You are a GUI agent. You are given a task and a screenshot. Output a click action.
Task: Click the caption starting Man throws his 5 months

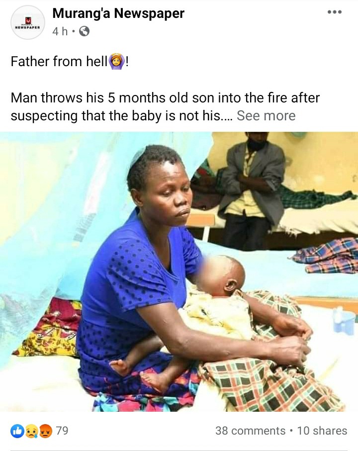(165, 107)
